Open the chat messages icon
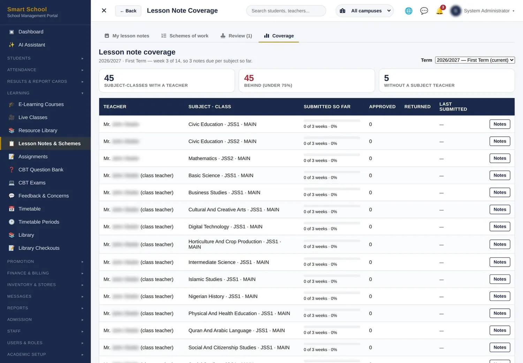523x363 pixels. pyautogui.click(x=424, y=11)
